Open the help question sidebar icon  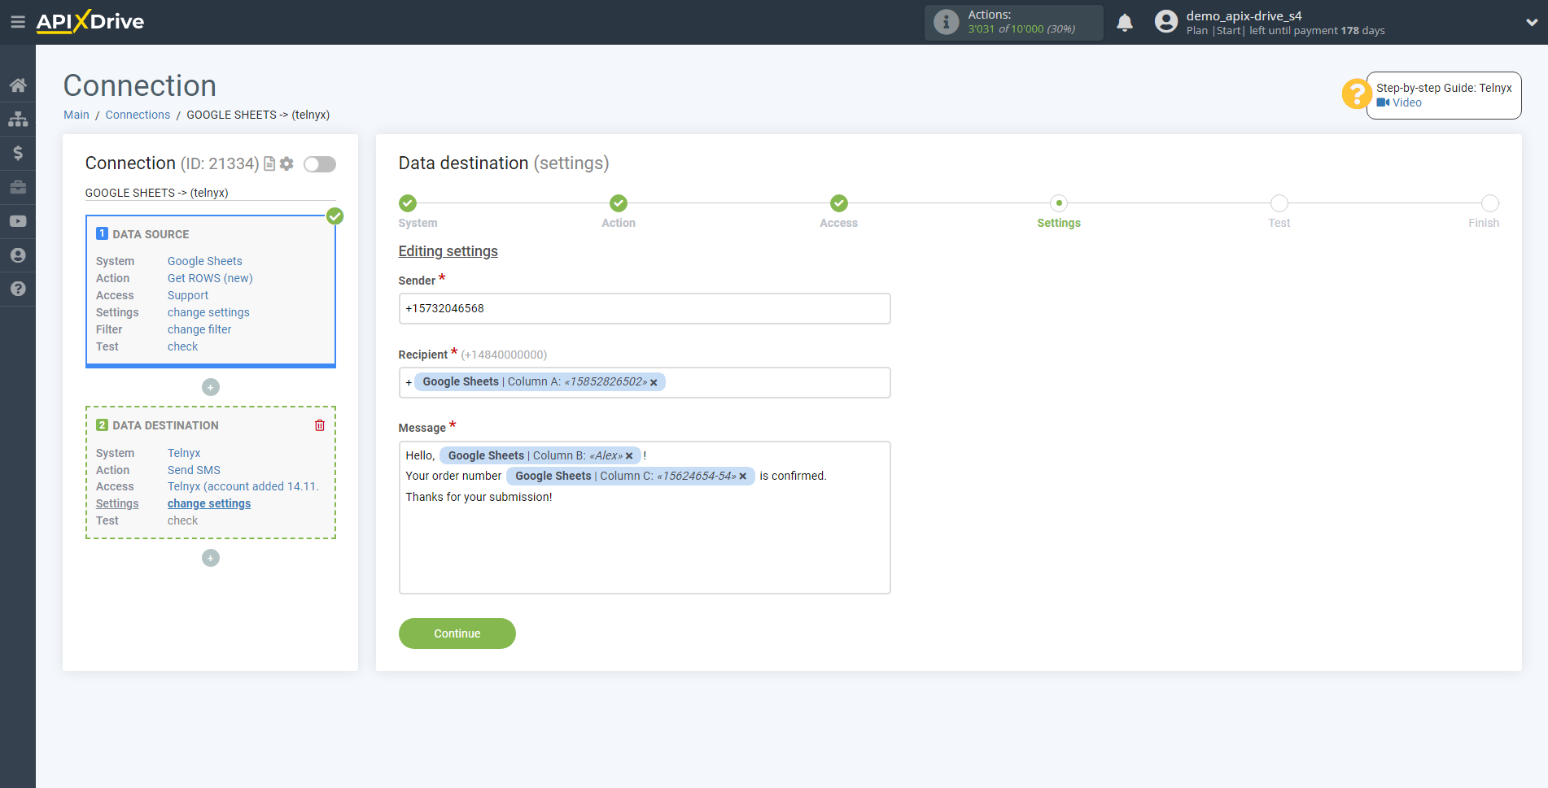(18, 289)
